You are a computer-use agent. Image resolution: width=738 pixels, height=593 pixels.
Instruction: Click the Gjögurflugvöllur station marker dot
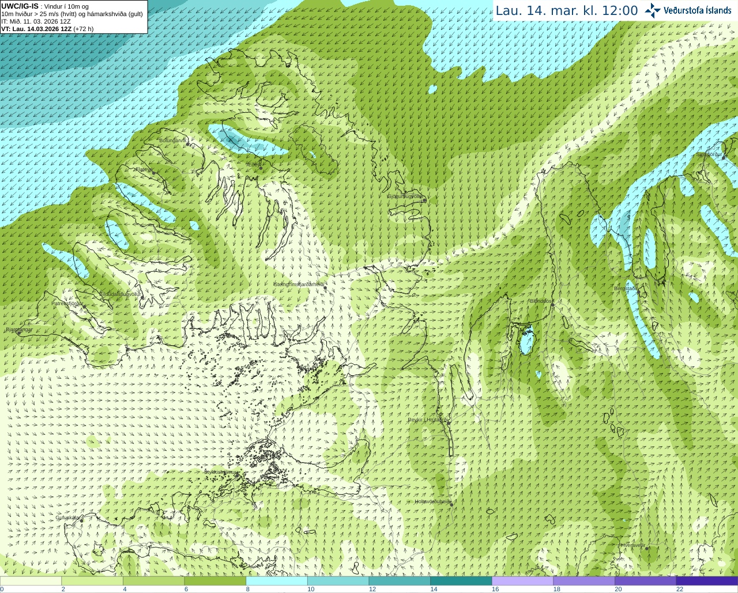click(424, 200)
